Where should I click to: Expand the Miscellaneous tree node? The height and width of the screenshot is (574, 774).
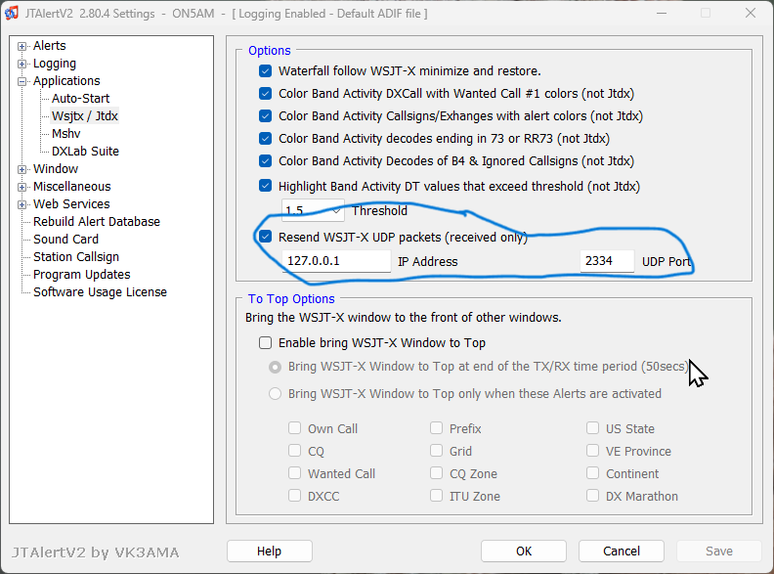pyautogui.click(x=21, y=187)
